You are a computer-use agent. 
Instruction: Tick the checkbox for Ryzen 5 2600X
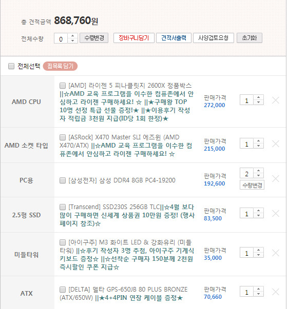click(63, 86)
